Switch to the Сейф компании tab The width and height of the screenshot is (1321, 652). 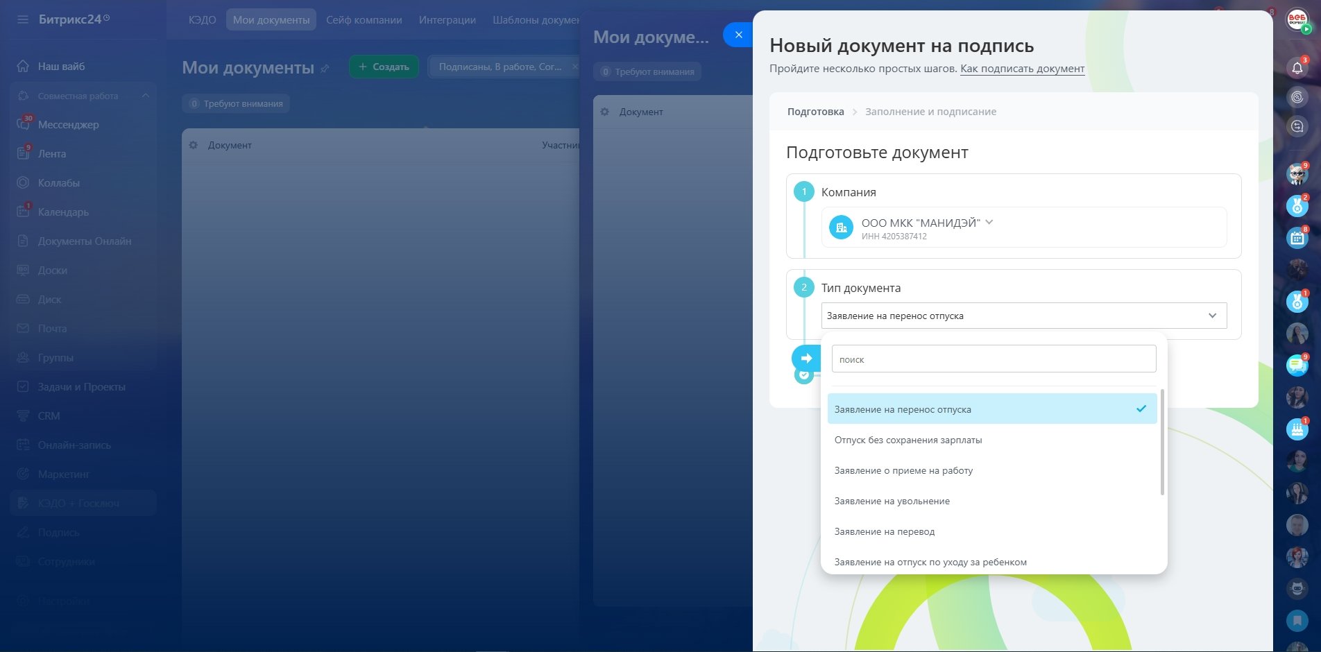click(x=364, y=20)
